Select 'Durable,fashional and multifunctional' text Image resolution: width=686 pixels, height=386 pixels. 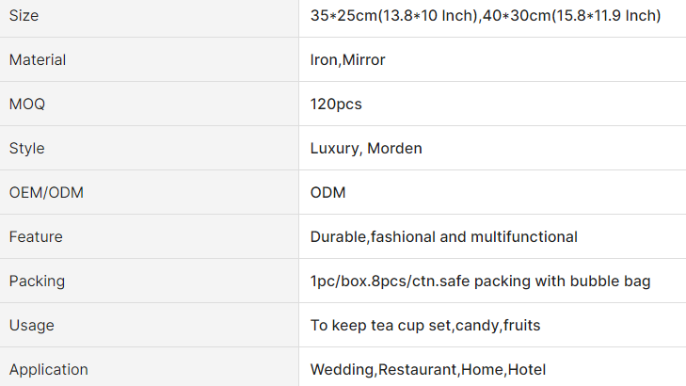[444, 237]
